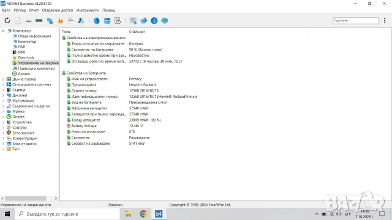Select Обща информация in the tree
This screenshot has height=220, width=392.
click(34, 36)
